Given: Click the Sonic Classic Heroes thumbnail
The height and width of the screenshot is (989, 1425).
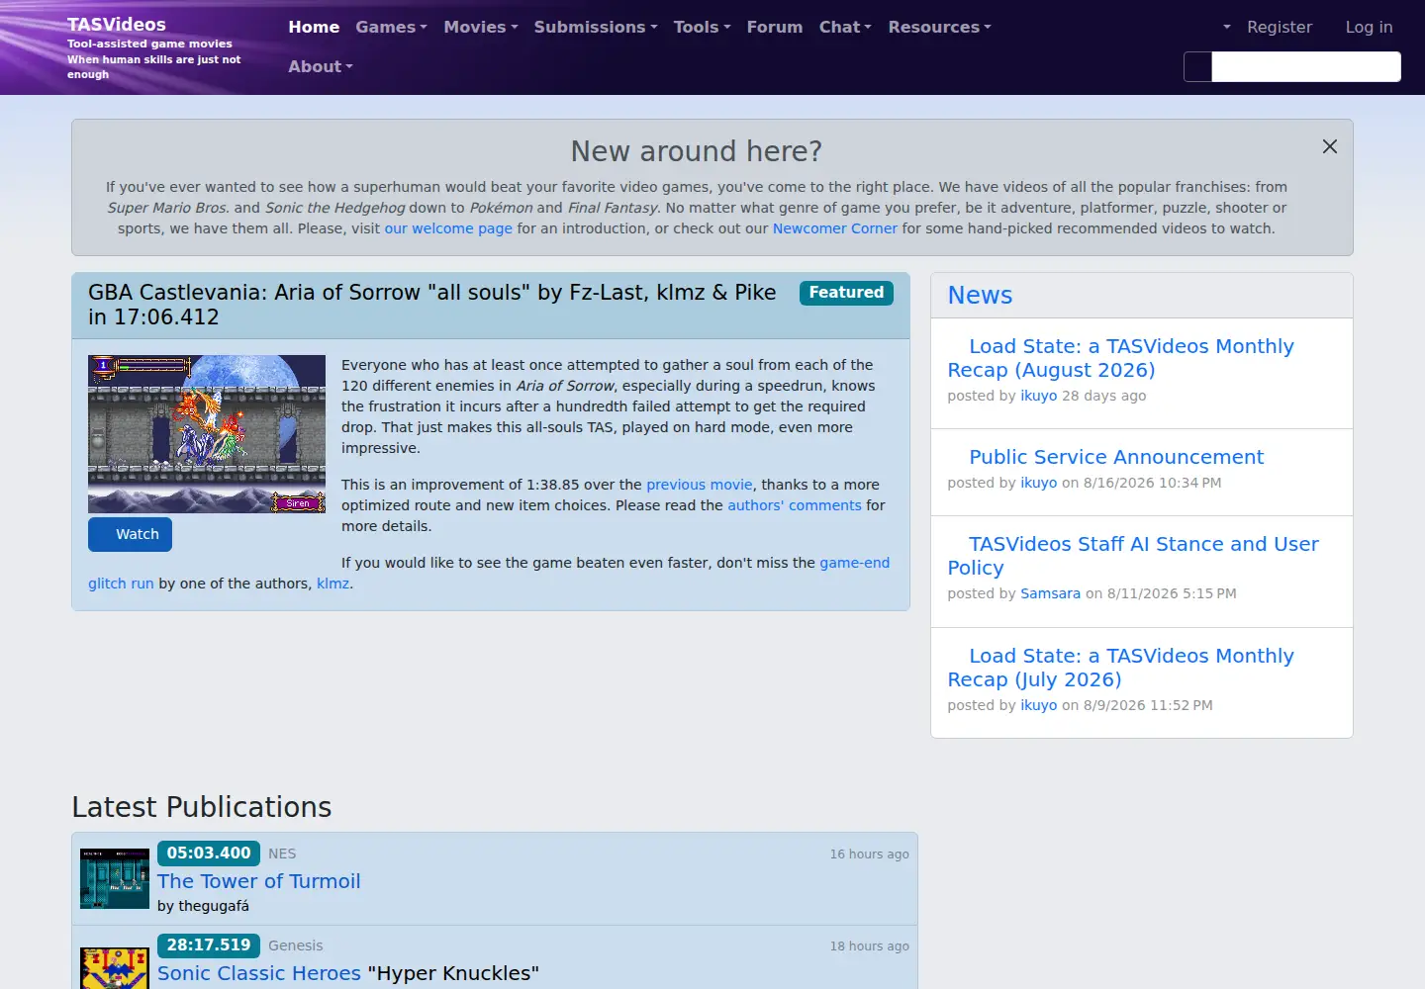Looking at the screenshot, I should 115,967.
